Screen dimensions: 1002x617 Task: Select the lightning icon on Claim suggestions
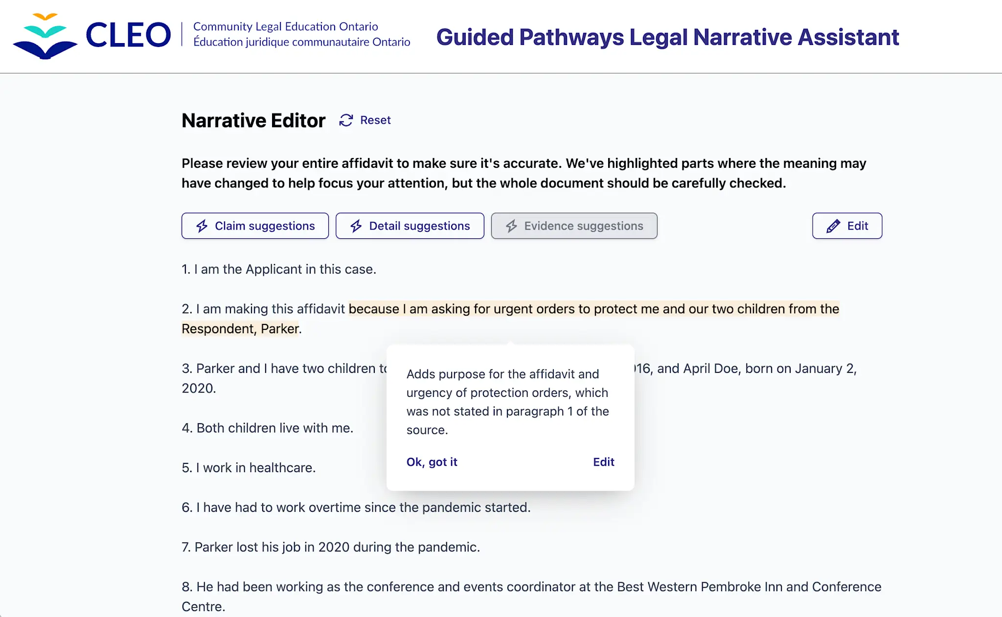click(201, 226)
